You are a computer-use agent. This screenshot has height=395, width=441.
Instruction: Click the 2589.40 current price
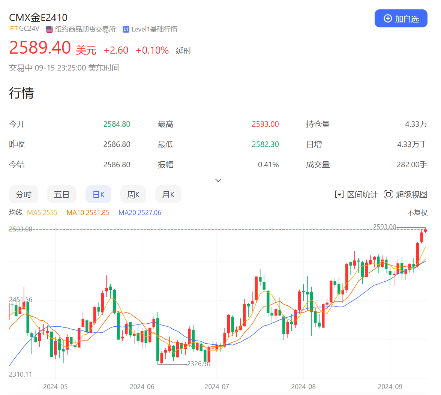[x=40, y=47]
